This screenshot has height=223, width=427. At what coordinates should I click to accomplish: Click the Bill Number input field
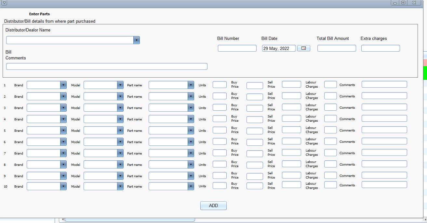click(237, 48)
